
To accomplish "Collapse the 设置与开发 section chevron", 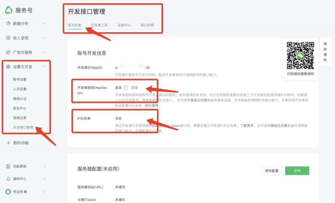I will pyautogui.click(x=44, y=67).
